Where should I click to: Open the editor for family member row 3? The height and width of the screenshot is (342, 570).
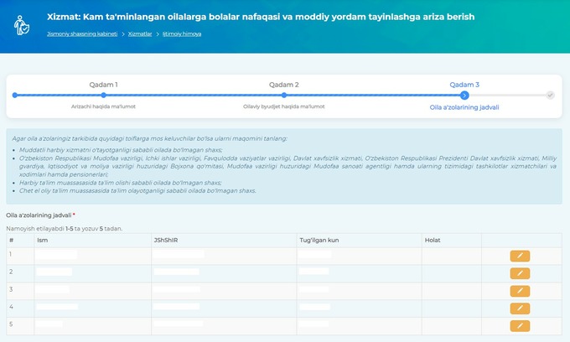click(520, 290)
